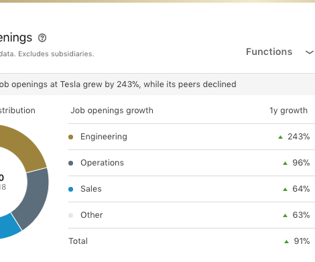Select the Operations row label
This screenshot has width=315, height=262.
[102, 163]
